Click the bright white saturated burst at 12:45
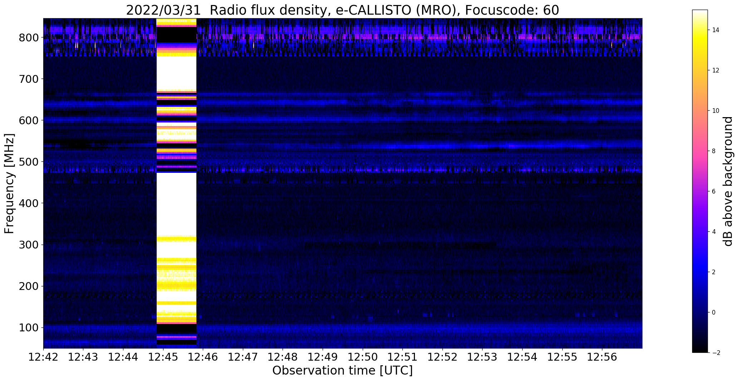Viewport: 739px width, 381px height. pyautogui.click(x=177, y=183)
